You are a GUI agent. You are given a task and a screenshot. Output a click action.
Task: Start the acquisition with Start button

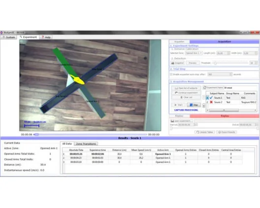(178, 105)
